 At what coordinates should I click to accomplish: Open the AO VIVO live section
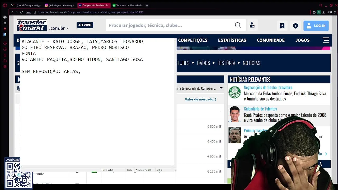pos(85,25)
